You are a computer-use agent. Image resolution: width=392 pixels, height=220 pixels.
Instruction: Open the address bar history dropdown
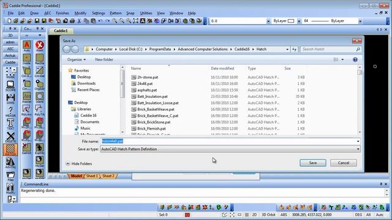[x=287, y=50]
